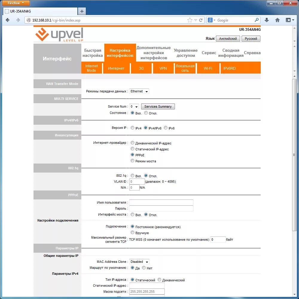Switch language to Русский
This screenshot has height=299, width=299.
coord(251,39)
